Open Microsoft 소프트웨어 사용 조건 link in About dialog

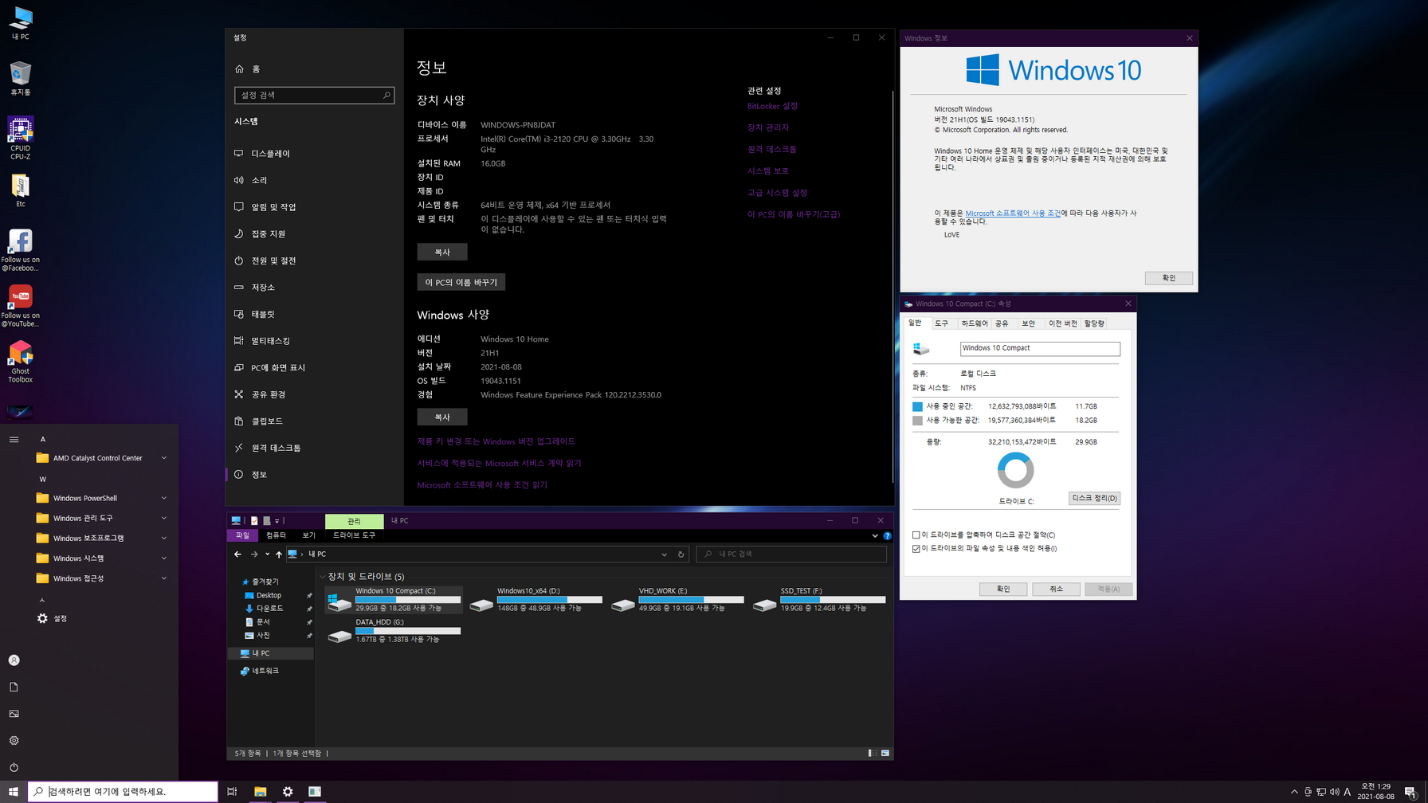[1013, 213]
